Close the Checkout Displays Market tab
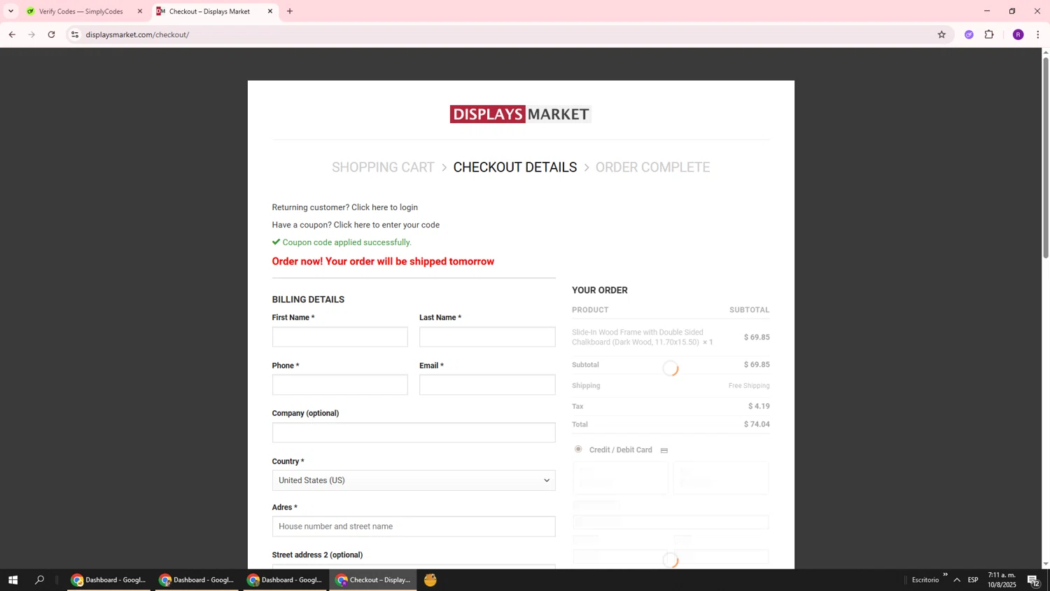Screen dimensions: 1050x591 [x=270, y=11]
